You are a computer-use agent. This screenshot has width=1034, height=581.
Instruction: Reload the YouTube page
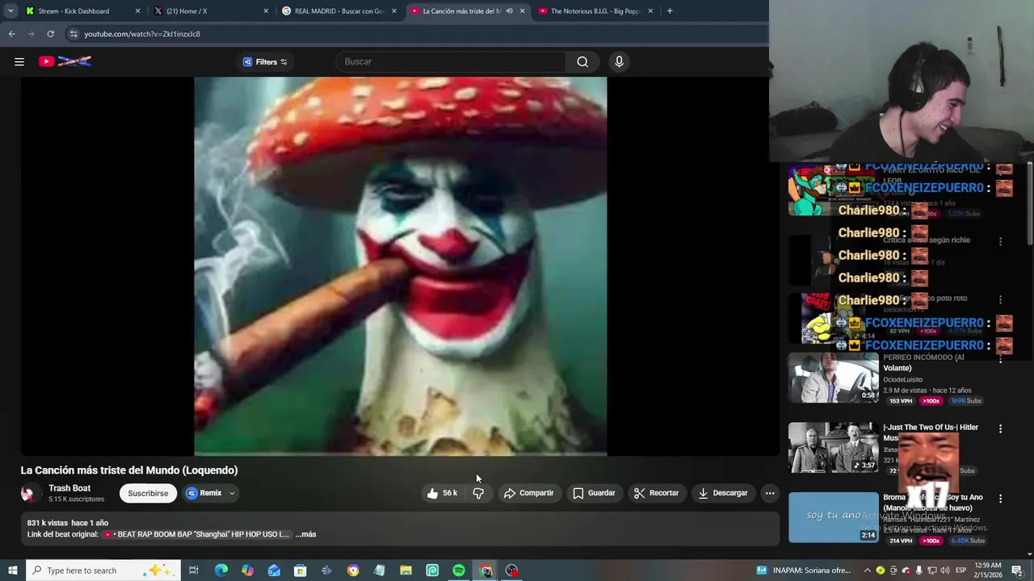[x=50, y=34]
